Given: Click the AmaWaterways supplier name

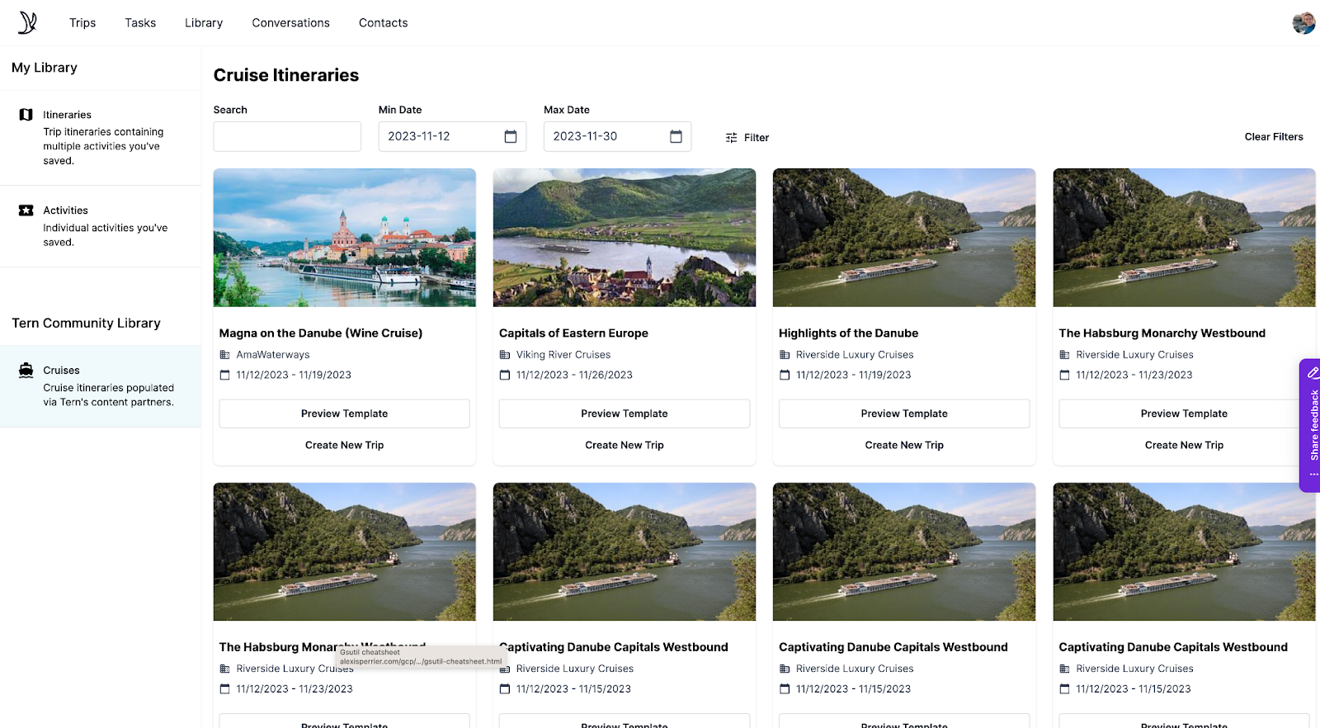Looking at the screenshot, I should tap(273, 355).
